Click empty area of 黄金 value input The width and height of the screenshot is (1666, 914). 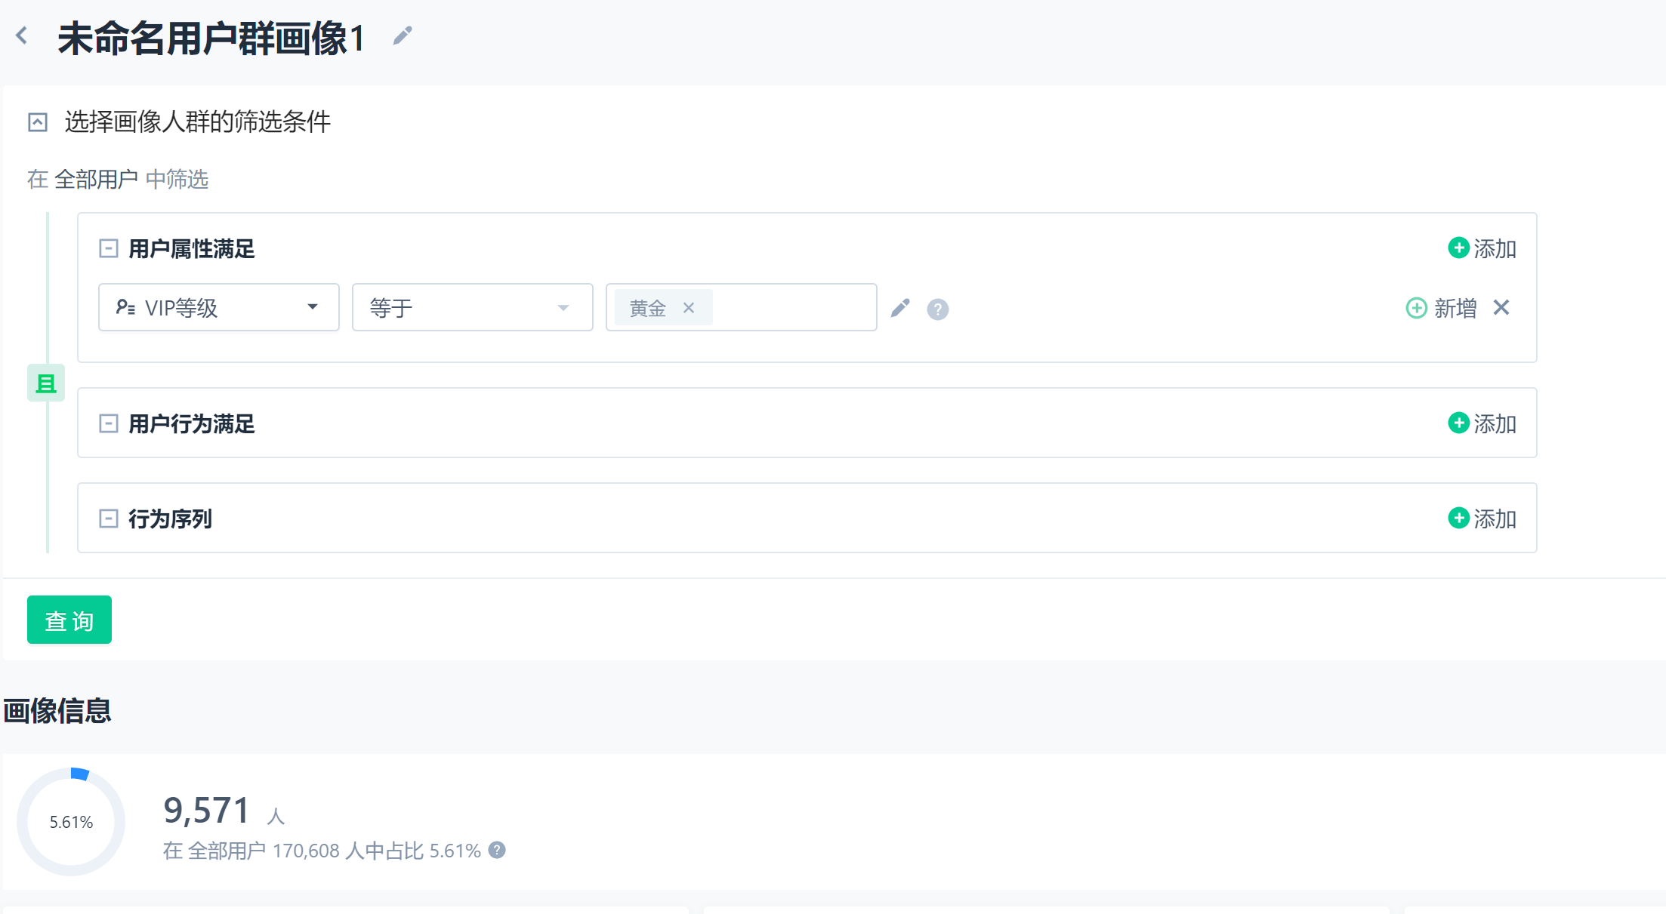tap(793, 307)
